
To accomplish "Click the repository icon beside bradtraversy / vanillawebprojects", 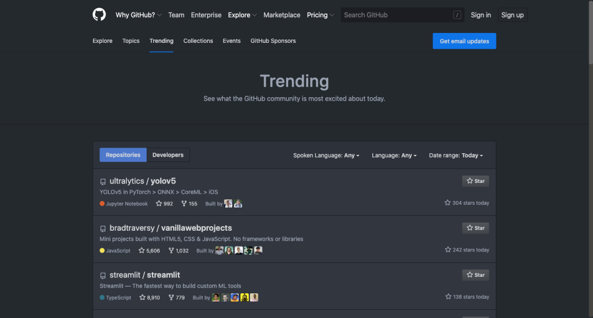I will tap(103, 228).
